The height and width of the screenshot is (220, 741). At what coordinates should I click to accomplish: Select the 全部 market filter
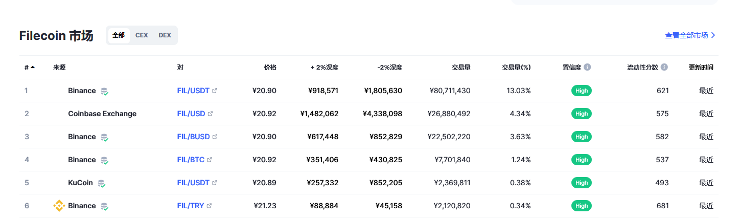tap(119, 35)
